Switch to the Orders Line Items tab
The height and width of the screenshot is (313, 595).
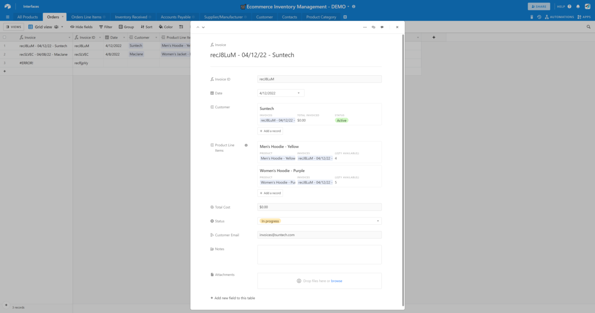point(88,17)
